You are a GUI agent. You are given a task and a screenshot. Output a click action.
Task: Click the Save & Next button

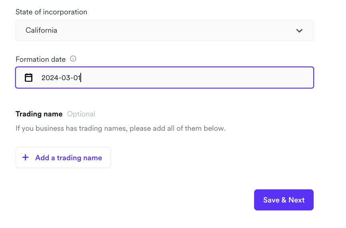pyautogui.click(x=284, y=200)
